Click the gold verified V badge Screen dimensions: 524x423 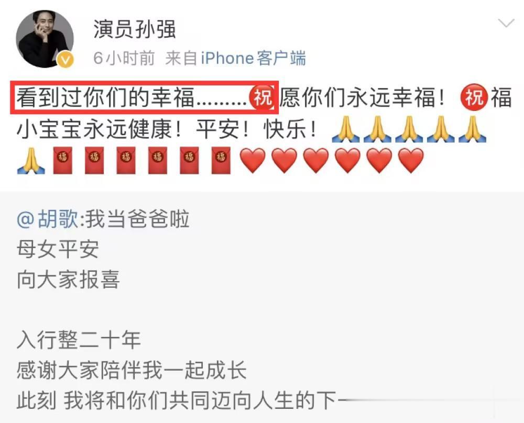point(65,60)
